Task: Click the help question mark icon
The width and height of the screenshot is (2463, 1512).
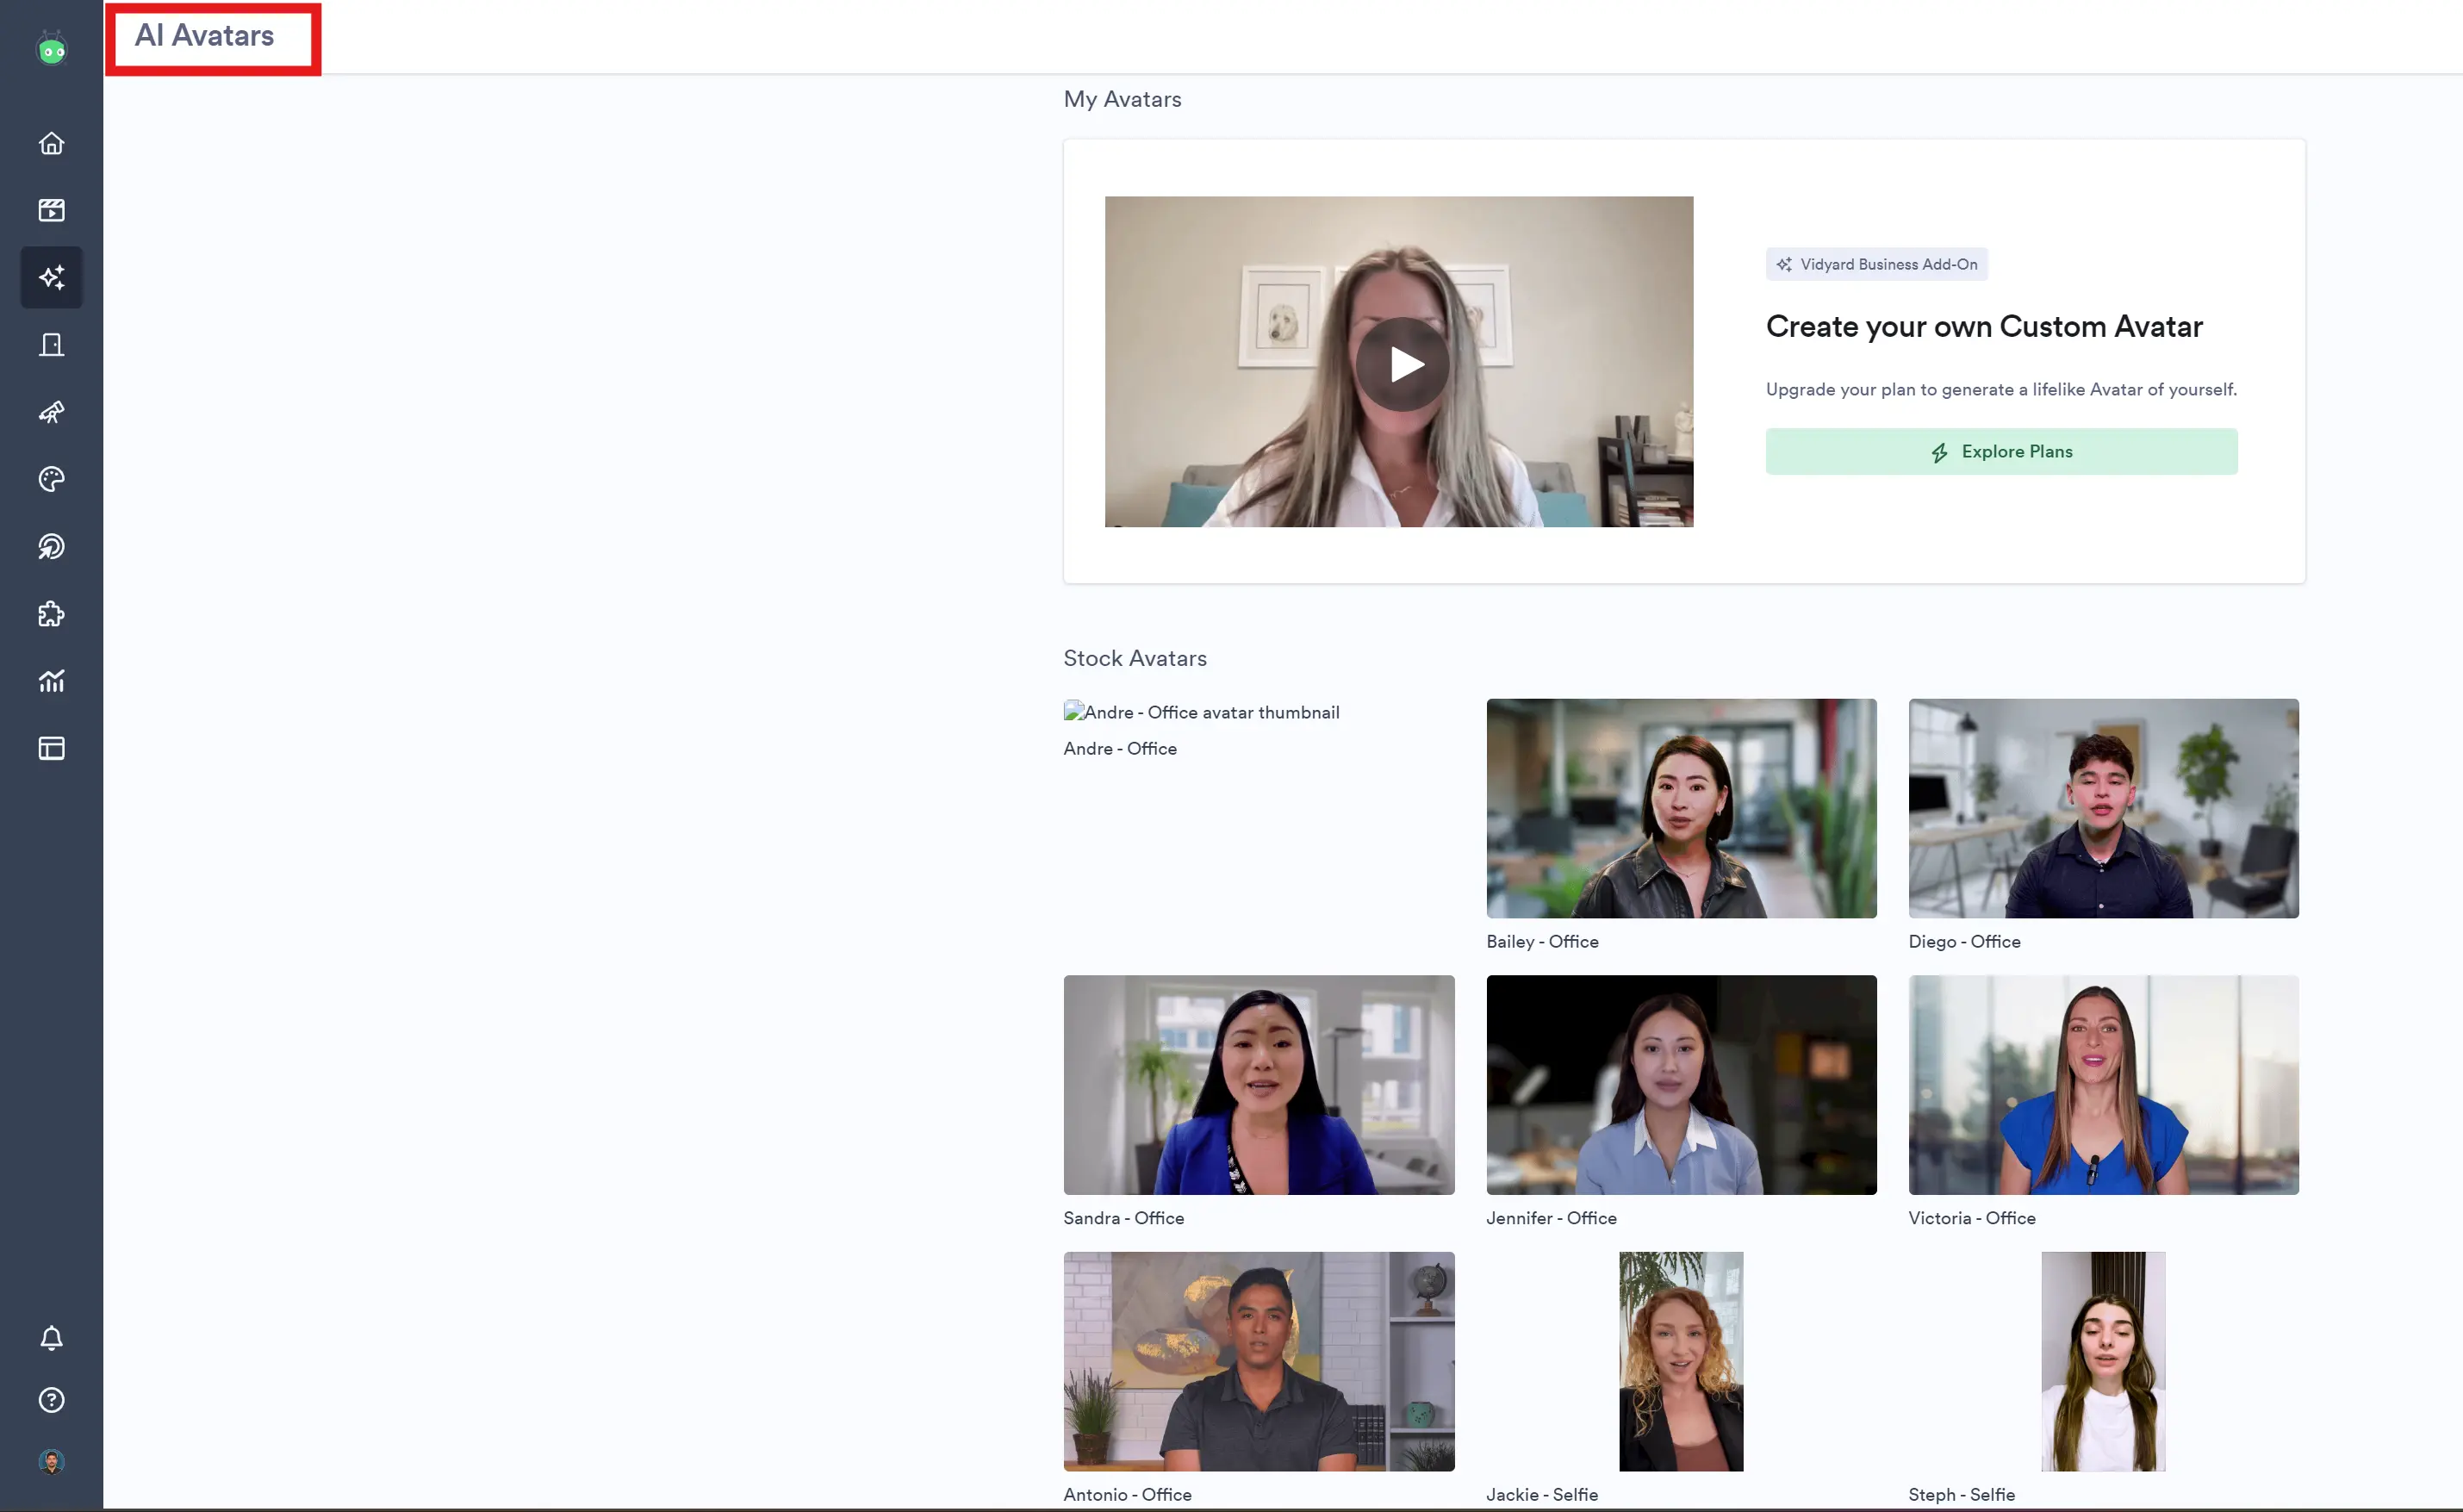Action: coord(51,1400)
